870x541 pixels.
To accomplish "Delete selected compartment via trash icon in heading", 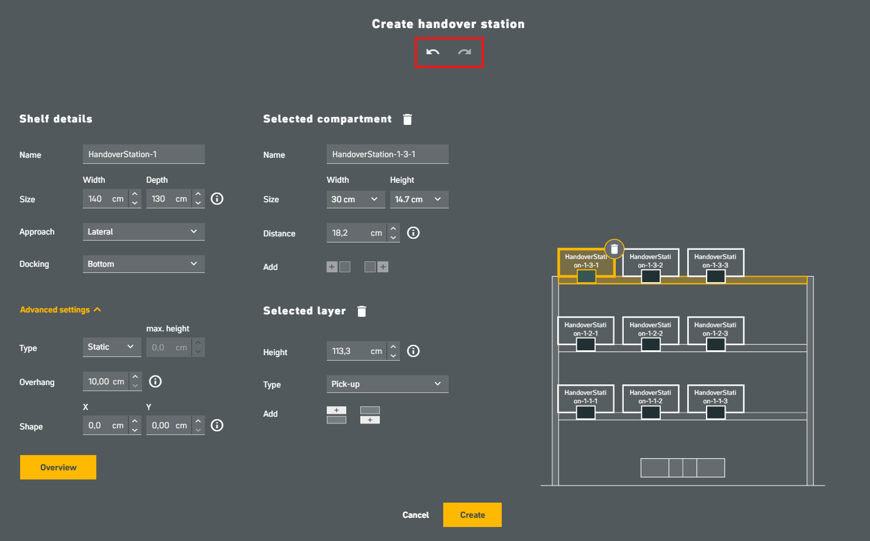I will coord(408,119).
